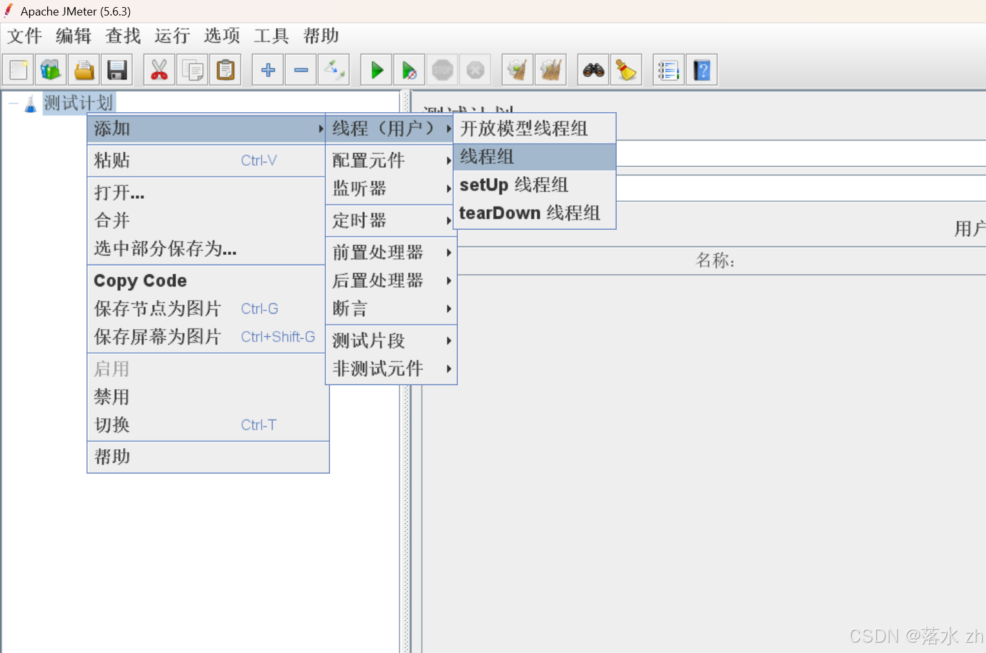Image resolution: width=986 pixels, height=653 pixels.
Task: Click the Save floppy disk icon
Action: pos(117,70)
